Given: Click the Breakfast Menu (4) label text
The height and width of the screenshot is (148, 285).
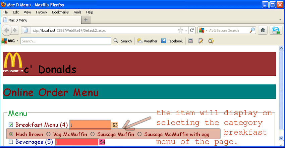Looking at the screenshot, I should click(x=42, y=125).
